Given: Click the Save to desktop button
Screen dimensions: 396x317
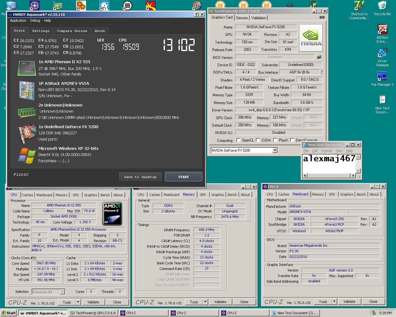Looking at the screenshot, I should click(x=140, y=177).
